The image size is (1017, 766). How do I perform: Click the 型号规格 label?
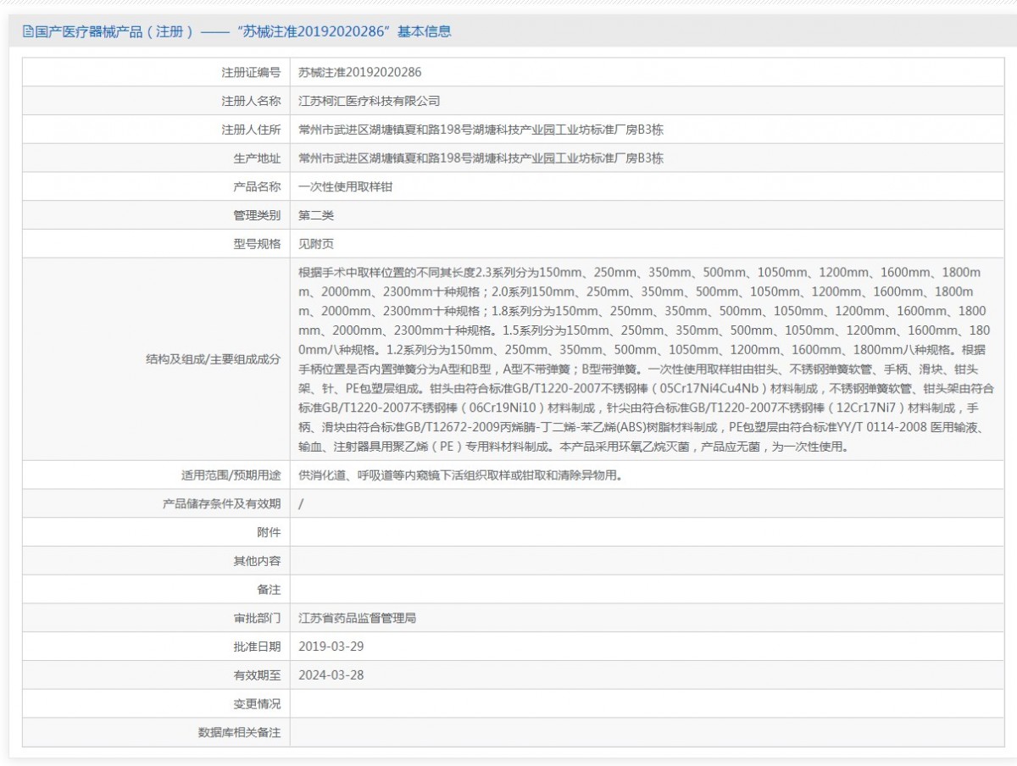pyautogui.click(x=257, y=244)
